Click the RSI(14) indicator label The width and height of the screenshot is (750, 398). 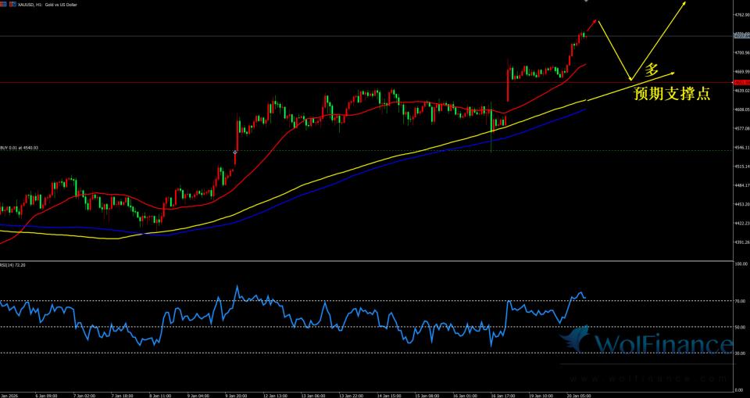click(x=14, y=265)
